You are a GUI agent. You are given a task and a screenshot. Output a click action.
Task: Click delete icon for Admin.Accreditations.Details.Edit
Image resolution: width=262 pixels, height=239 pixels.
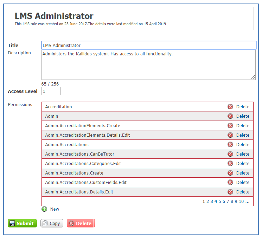pyautogui.click(x=230, y=192)
